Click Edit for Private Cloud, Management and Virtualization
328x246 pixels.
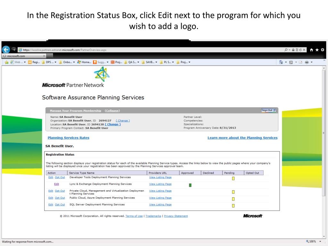(51, 191)
